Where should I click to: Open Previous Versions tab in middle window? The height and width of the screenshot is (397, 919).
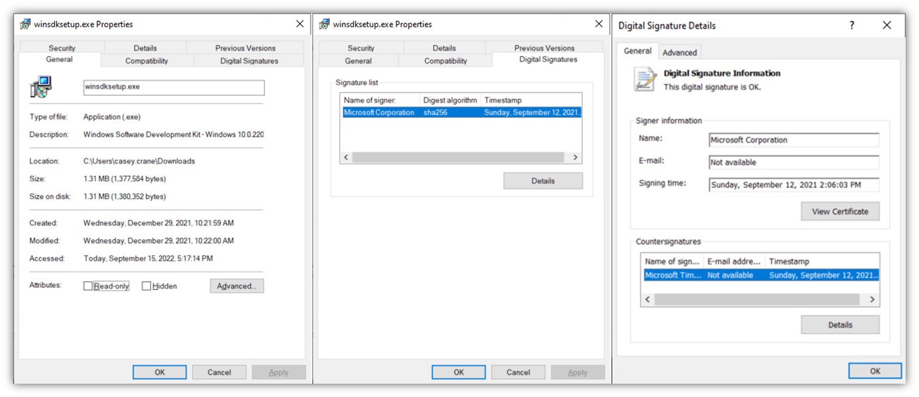pyautogui.click(x=544, y=48)
